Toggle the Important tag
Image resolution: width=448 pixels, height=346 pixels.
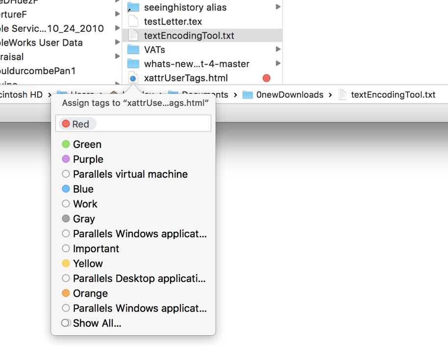[96, 248]
